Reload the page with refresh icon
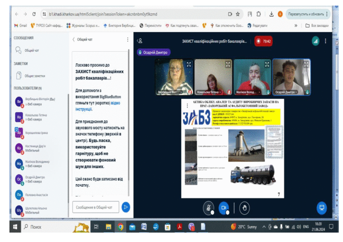This screenshot has height=242, width=343. [34, 14]
